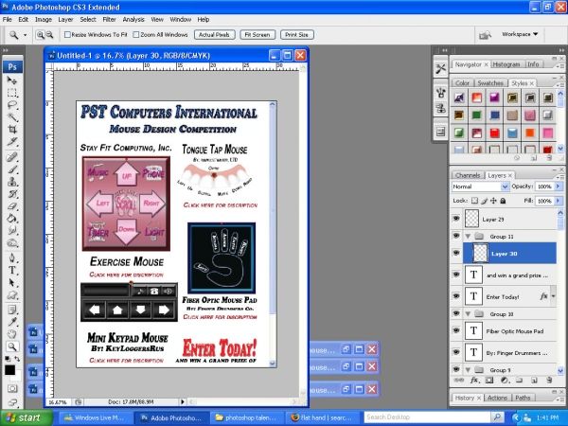
Task: Switch to the Histogram tab
Action: coord(506,64)
